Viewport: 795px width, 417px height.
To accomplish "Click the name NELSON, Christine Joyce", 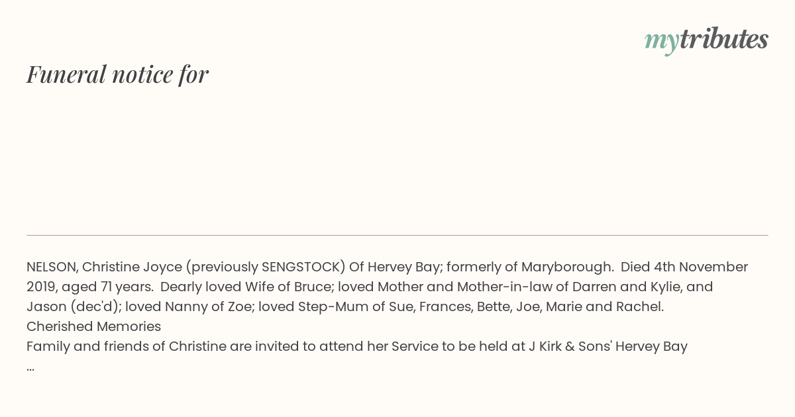I will click(104, 267).
